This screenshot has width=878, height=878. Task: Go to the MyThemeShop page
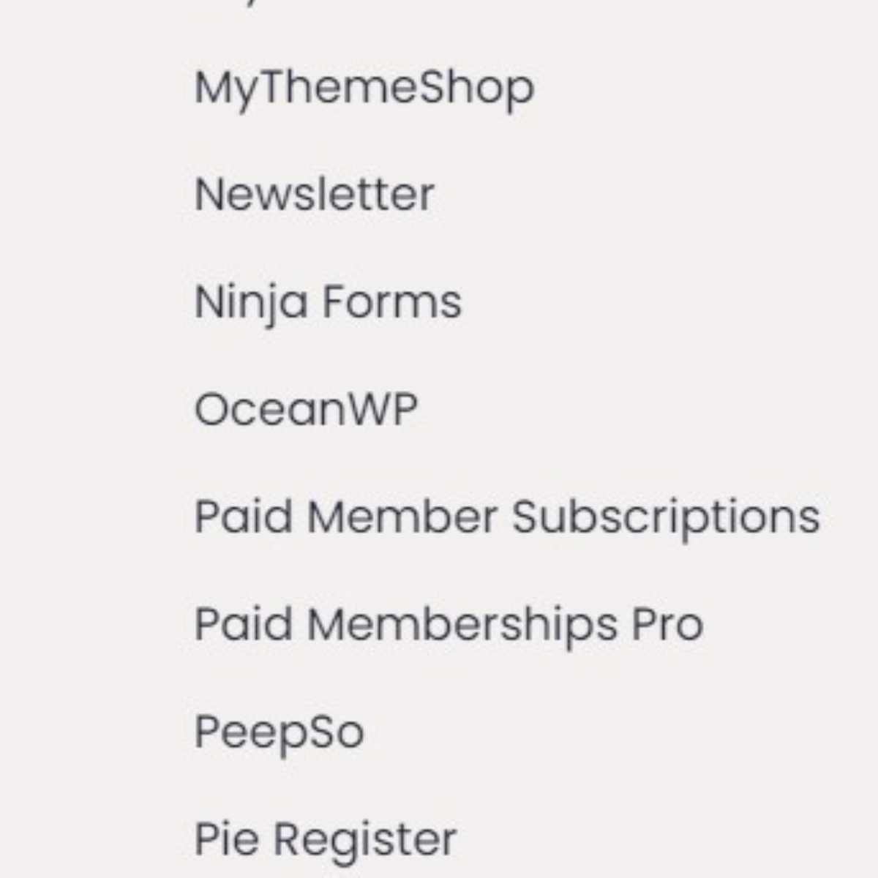pos(364,89)
